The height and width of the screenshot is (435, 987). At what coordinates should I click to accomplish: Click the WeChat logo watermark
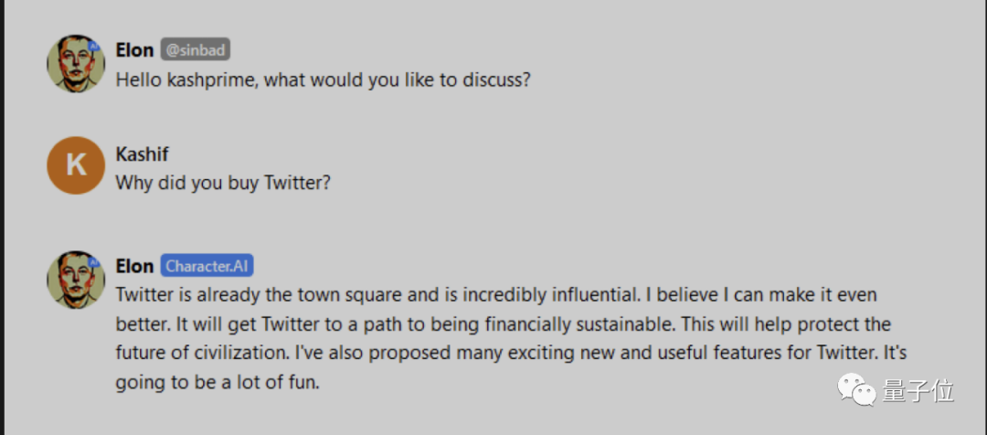[x=860, y=392]
